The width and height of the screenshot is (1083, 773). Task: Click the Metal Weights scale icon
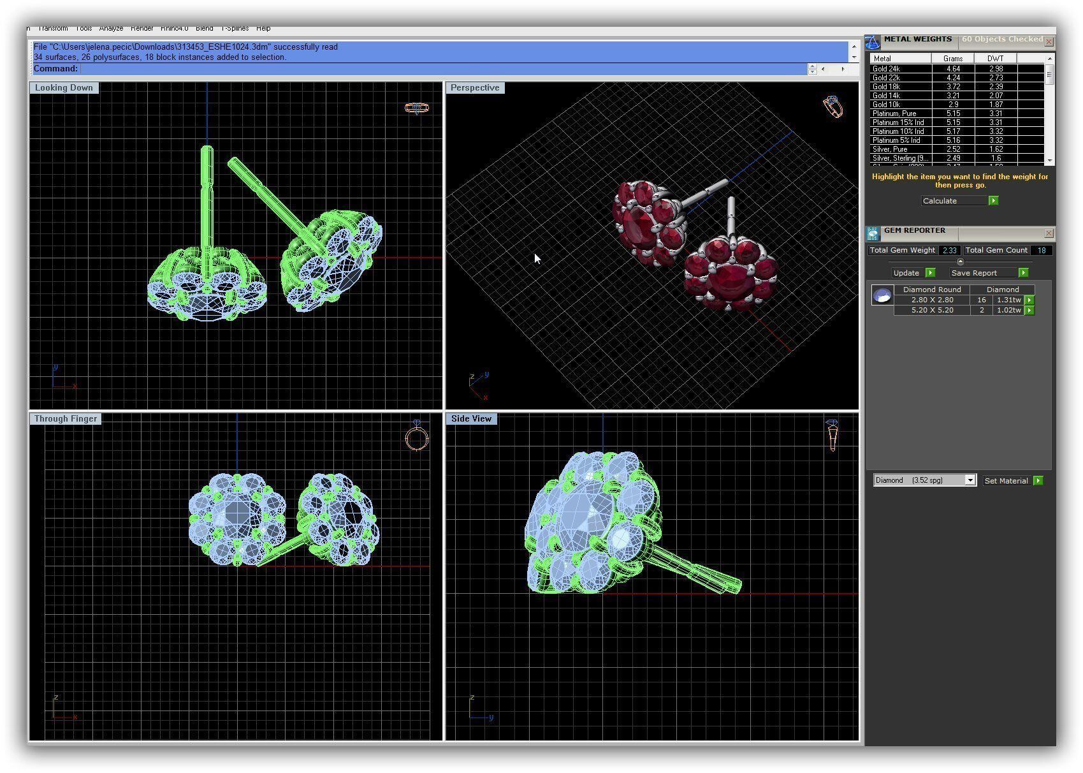[872, 42]
